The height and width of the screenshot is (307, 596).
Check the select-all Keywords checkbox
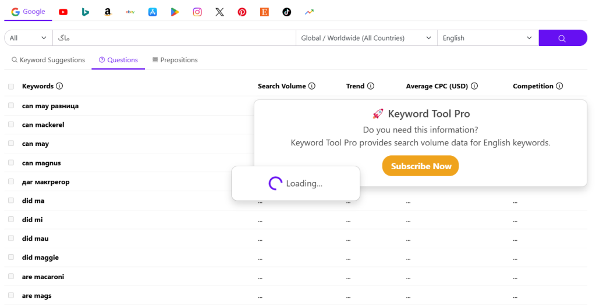[x=11, y=87]
